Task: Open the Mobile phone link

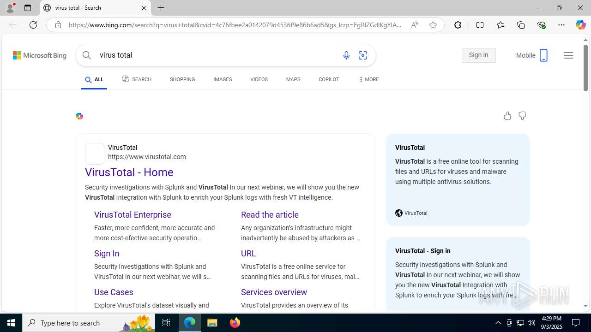Action: (x=532, y=55)
